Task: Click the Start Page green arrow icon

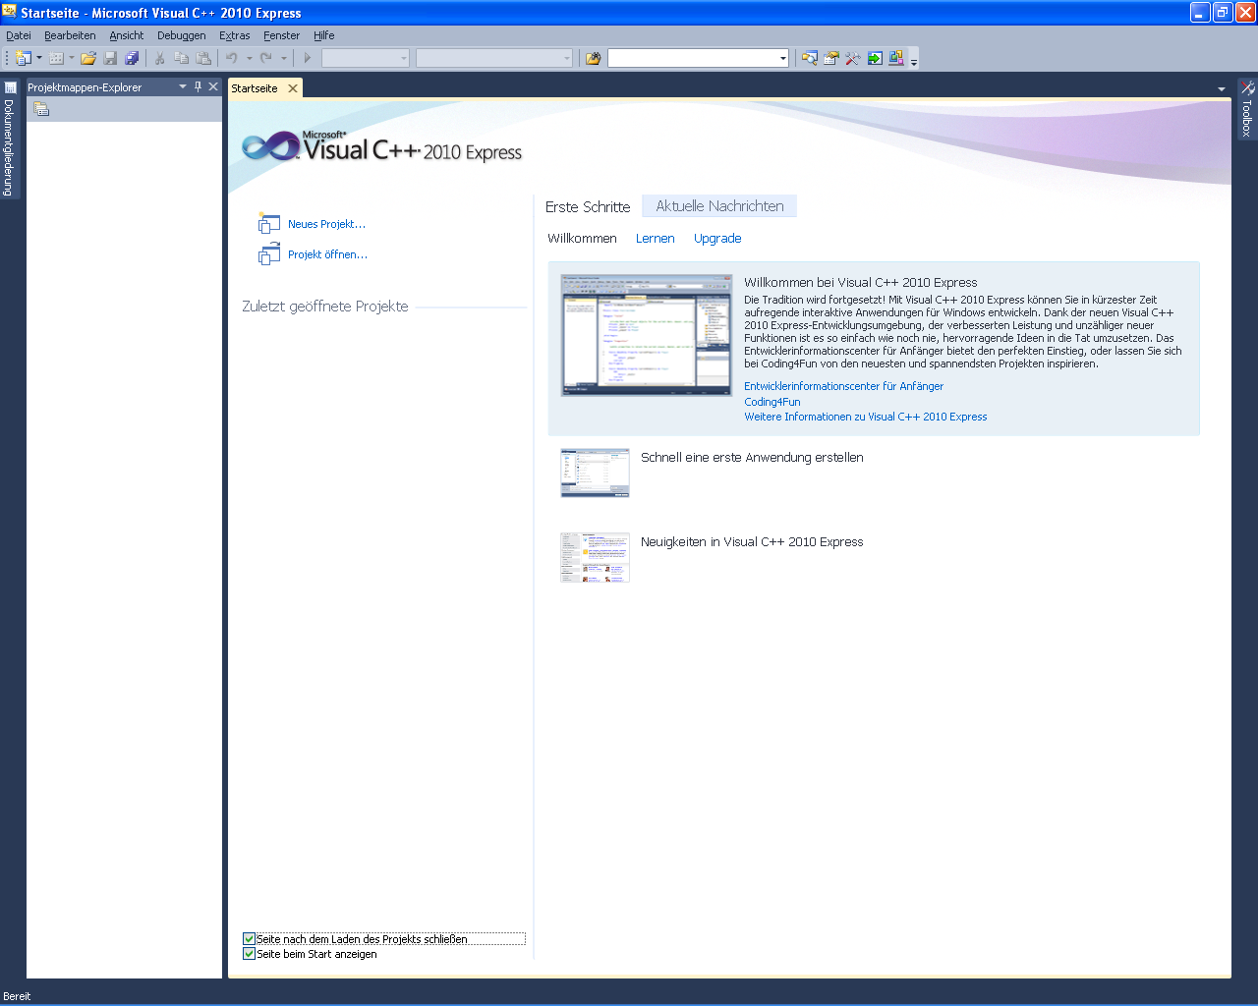Action: coord(874,59)
